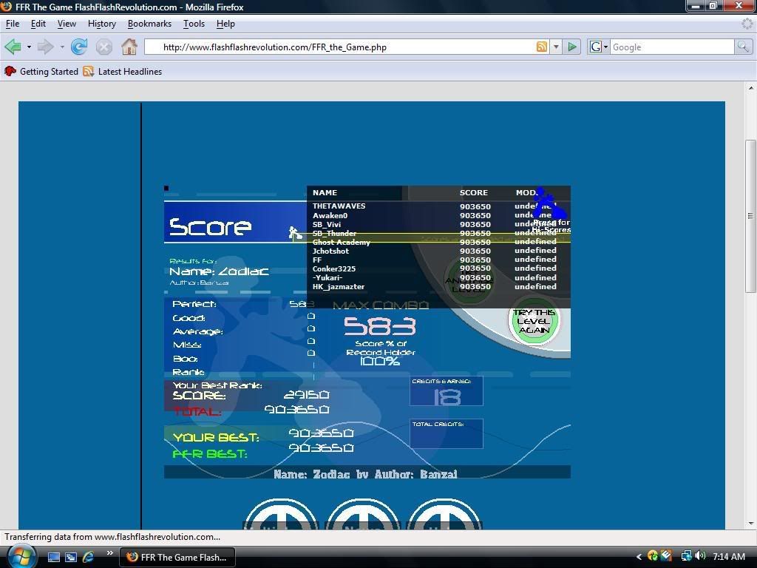Click the Show Desktop quick launch icon
Viewport: 757px width, 568px height.
coord(54,556)
